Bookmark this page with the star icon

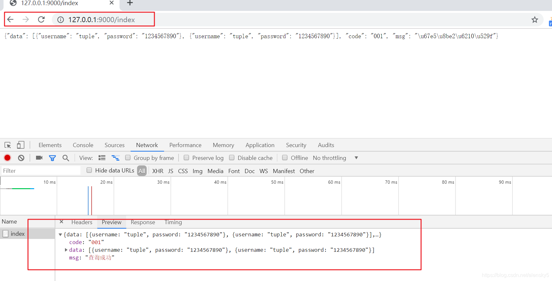pyautogui.click(x=535, y=20)
